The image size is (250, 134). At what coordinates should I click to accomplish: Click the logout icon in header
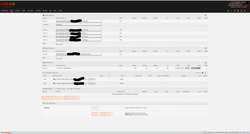point(228,11)
